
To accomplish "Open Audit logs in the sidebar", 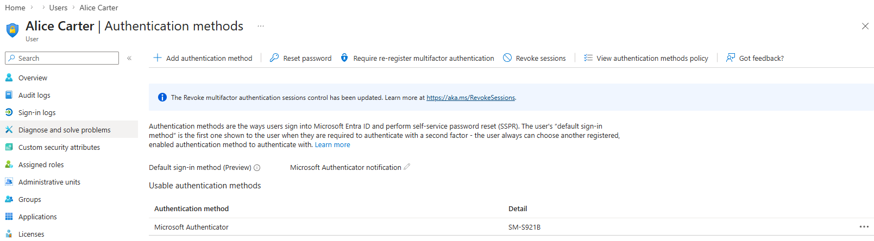I will pos(69,95).
